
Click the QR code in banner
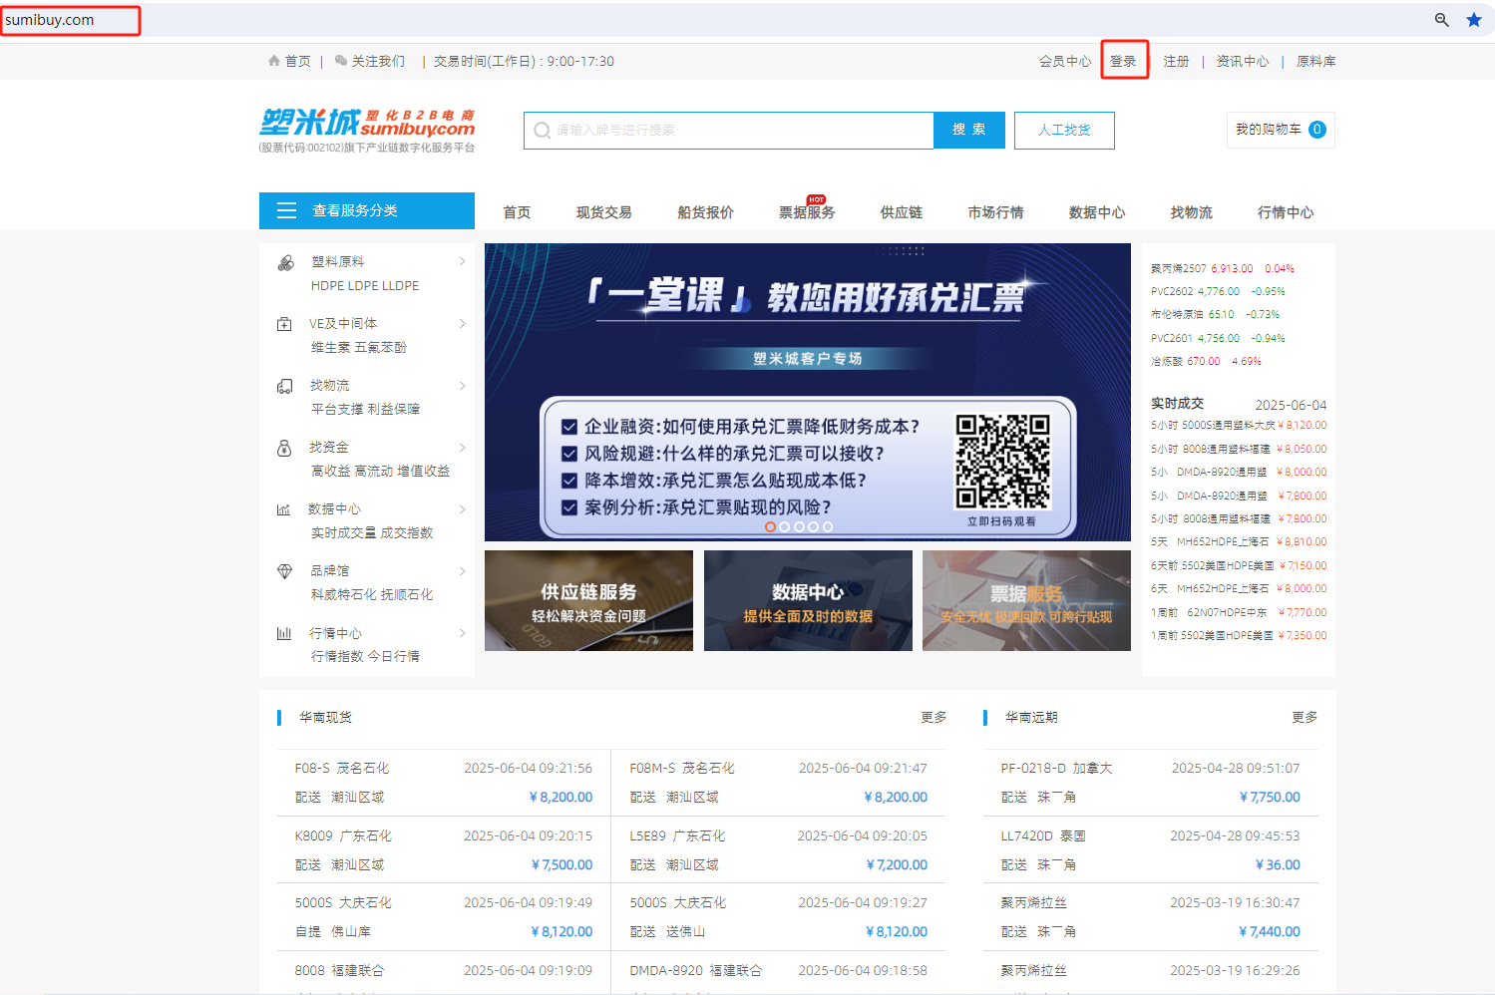tap(1002, 462)
